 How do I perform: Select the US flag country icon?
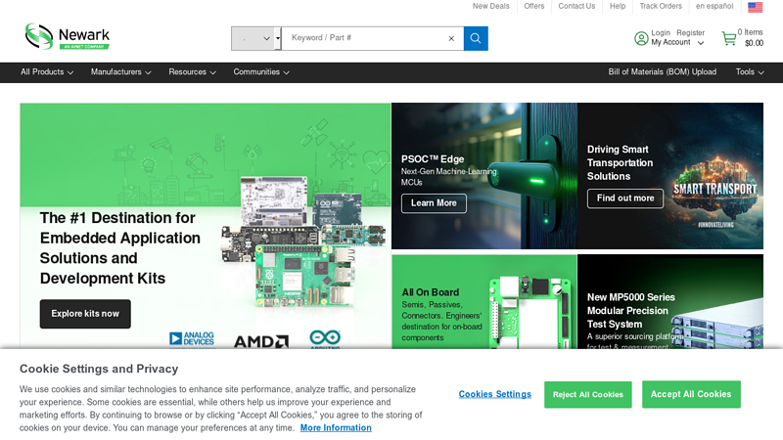(755, 7)
